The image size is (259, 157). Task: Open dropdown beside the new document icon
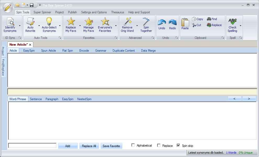(27, 5)
